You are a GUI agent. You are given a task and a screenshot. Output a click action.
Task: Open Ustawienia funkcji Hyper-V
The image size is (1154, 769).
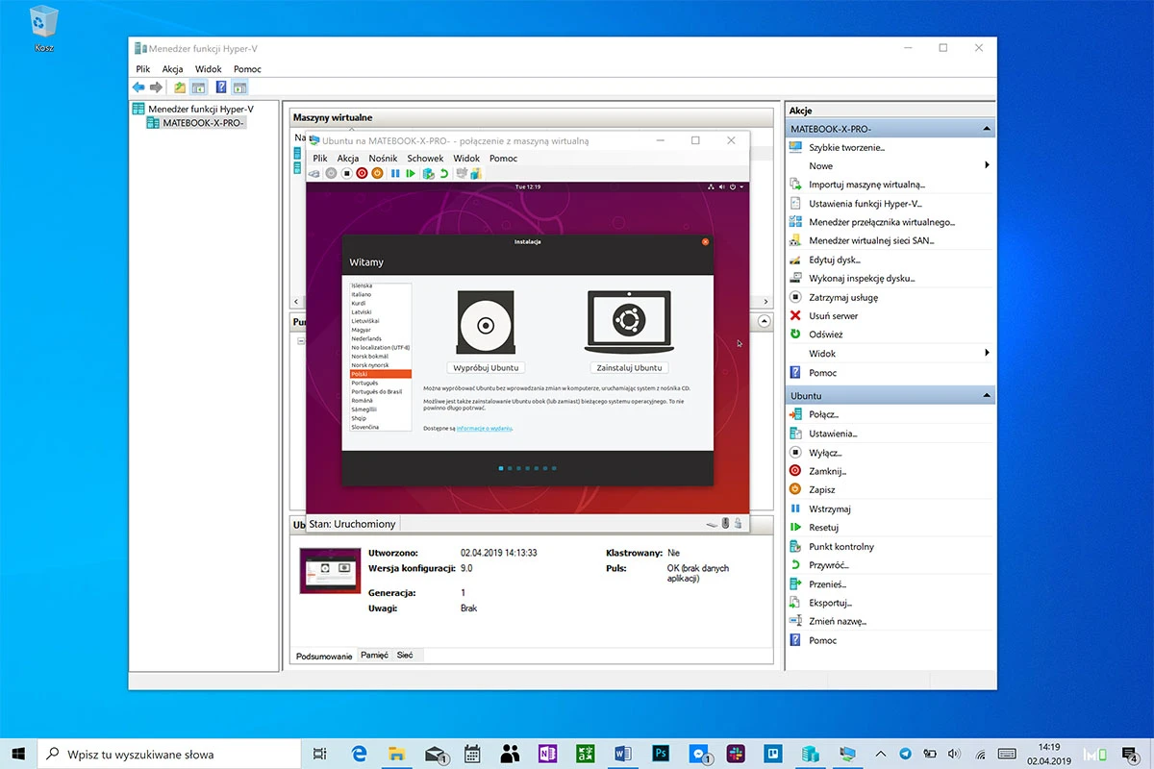pyautogui.click(x=865, y=203)
